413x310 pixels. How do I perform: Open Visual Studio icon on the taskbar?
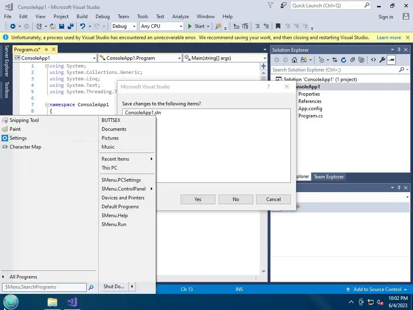click(72, 302)
